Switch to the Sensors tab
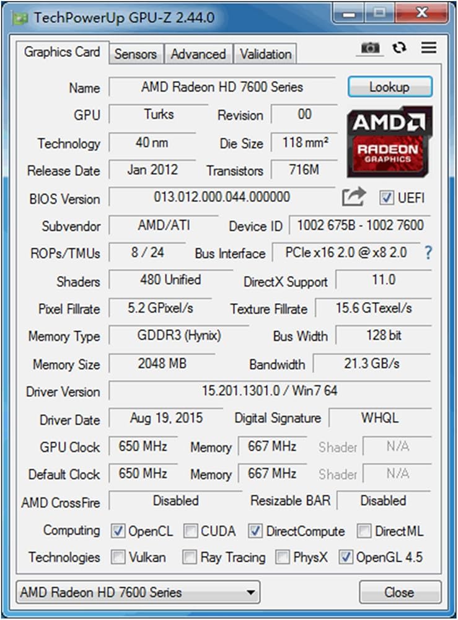The image size is (458, 620). pos(136,54)
